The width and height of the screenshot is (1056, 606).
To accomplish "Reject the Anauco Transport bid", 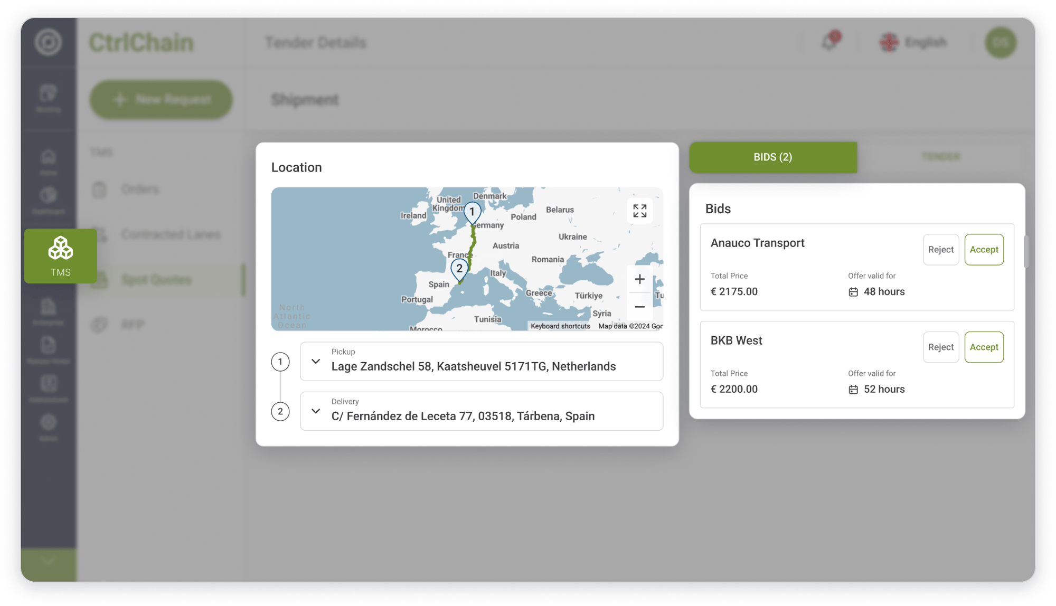I will point(940,250).
